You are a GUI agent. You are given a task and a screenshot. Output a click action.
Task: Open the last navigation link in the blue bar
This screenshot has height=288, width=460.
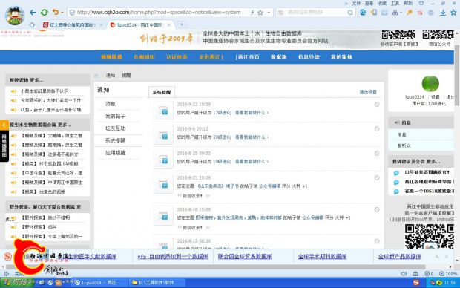(341, 57)
